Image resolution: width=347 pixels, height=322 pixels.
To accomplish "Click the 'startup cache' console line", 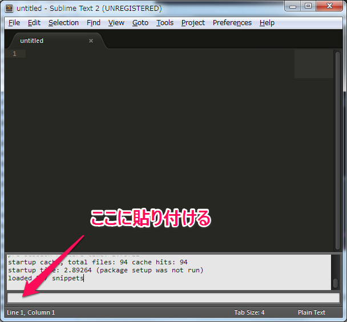I will tap(98, 262).
